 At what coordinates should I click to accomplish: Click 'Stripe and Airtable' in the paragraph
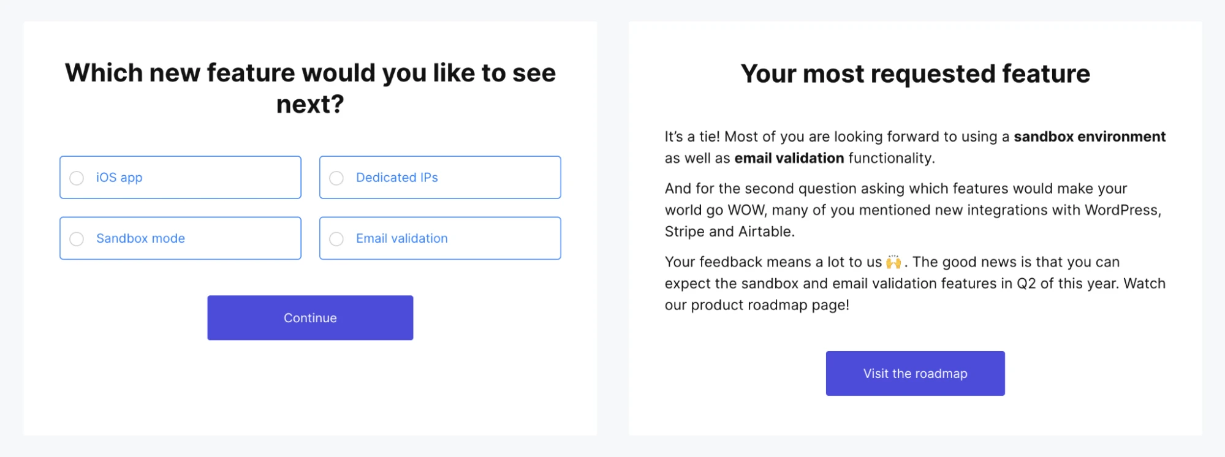tap(729, 232)
